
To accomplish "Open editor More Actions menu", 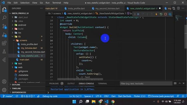I will pos(183,8).
